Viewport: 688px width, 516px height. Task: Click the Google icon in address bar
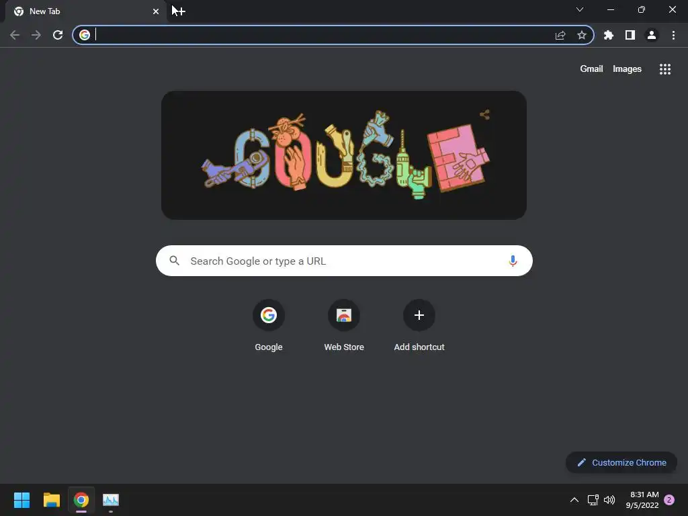pyautogui.click(x=85, y=35)
